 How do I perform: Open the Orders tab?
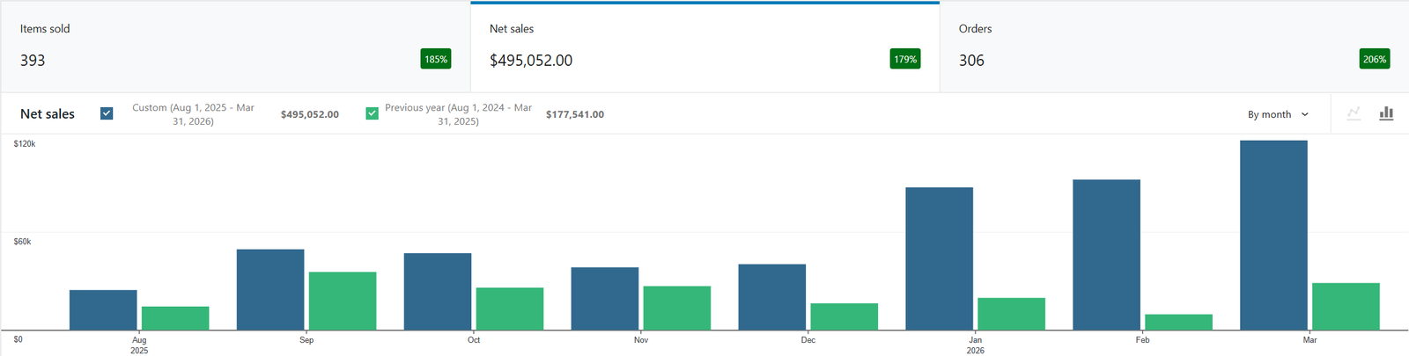pos(1174,47)
